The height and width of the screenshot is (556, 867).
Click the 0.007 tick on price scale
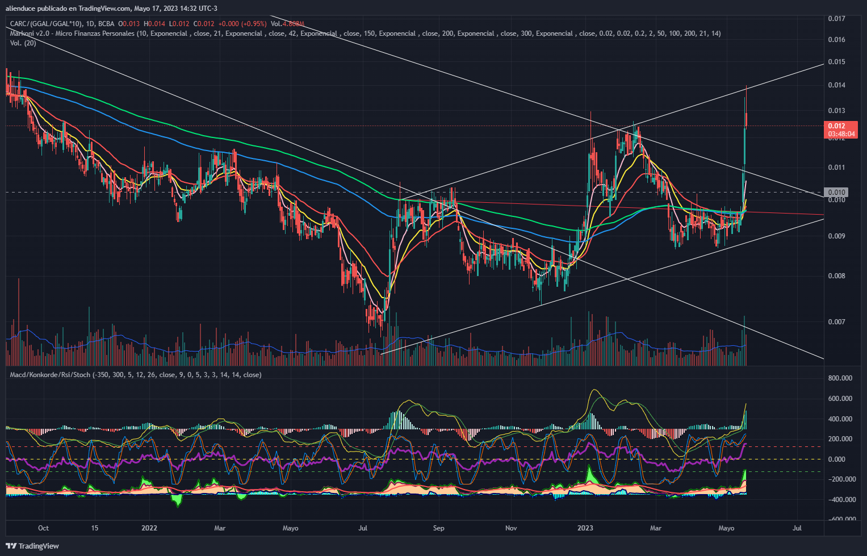click(836, 322)
